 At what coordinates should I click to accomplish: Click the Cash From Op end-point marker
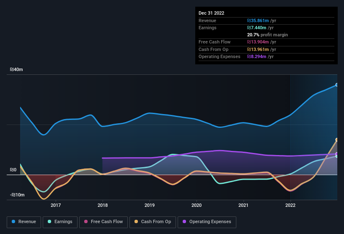tap(337, 140)
